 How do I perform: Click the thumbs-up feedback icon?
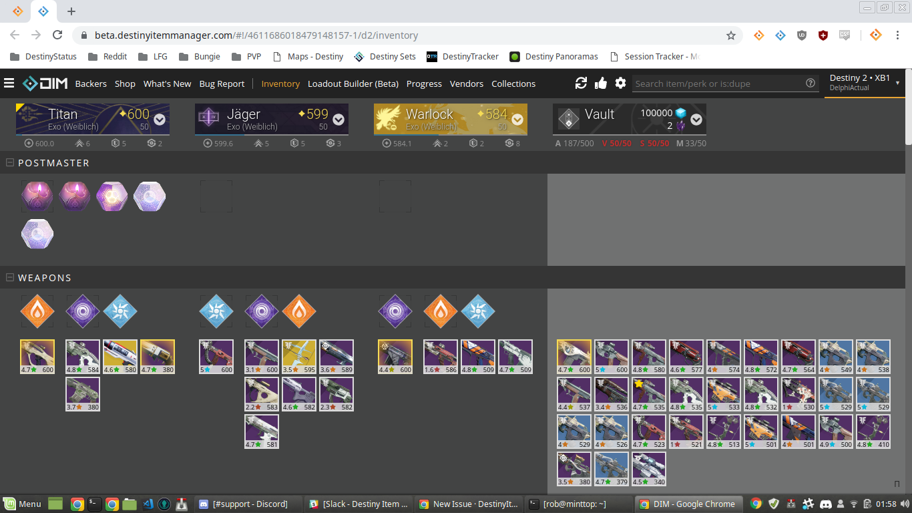tap(600, 83)
